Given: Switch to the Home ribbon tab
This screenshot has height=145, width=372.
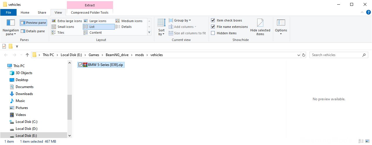Looking at the screenshot, I should click(x=25, y=12).
